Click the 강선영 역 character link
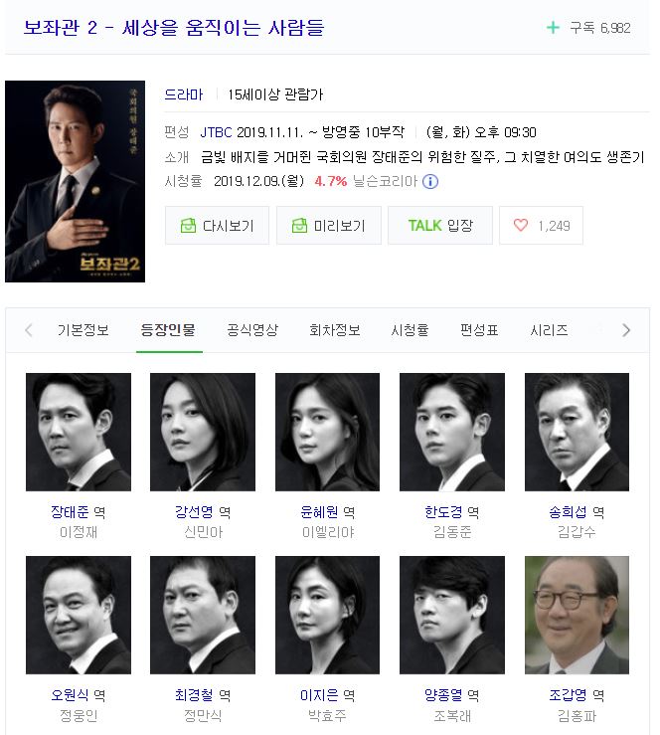660x735 pixels. [x=203, y=512]
